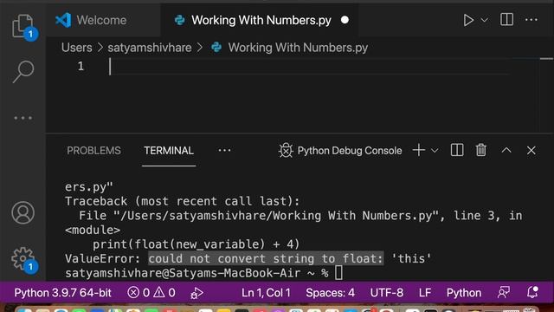Open the launch profile dropdown chevron
Viewport: 554px width, 312px height.
[435, 151]
